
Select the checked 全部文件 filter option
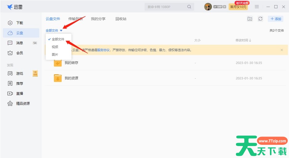pos(58,39)
